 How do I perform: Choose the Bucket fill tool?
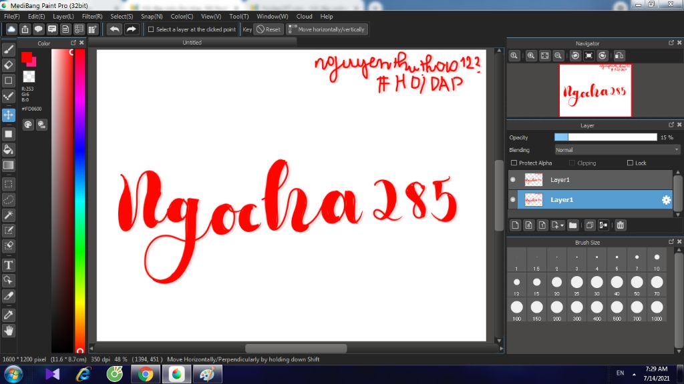click(x=8, y=150)
